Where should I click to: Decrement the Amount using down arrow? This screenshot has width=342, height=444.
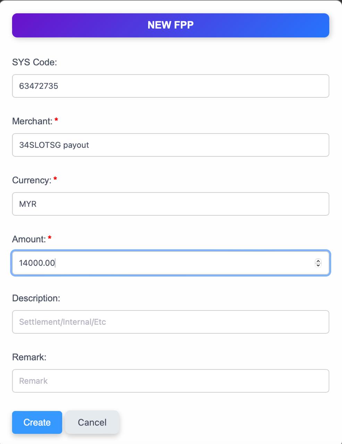tap(318, 265)
